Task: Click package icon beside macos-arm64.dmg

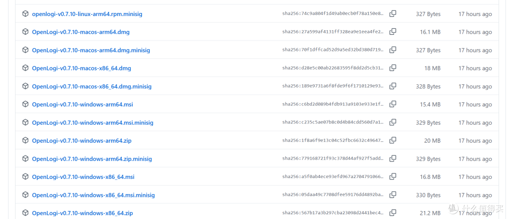Action: point(25,32)
